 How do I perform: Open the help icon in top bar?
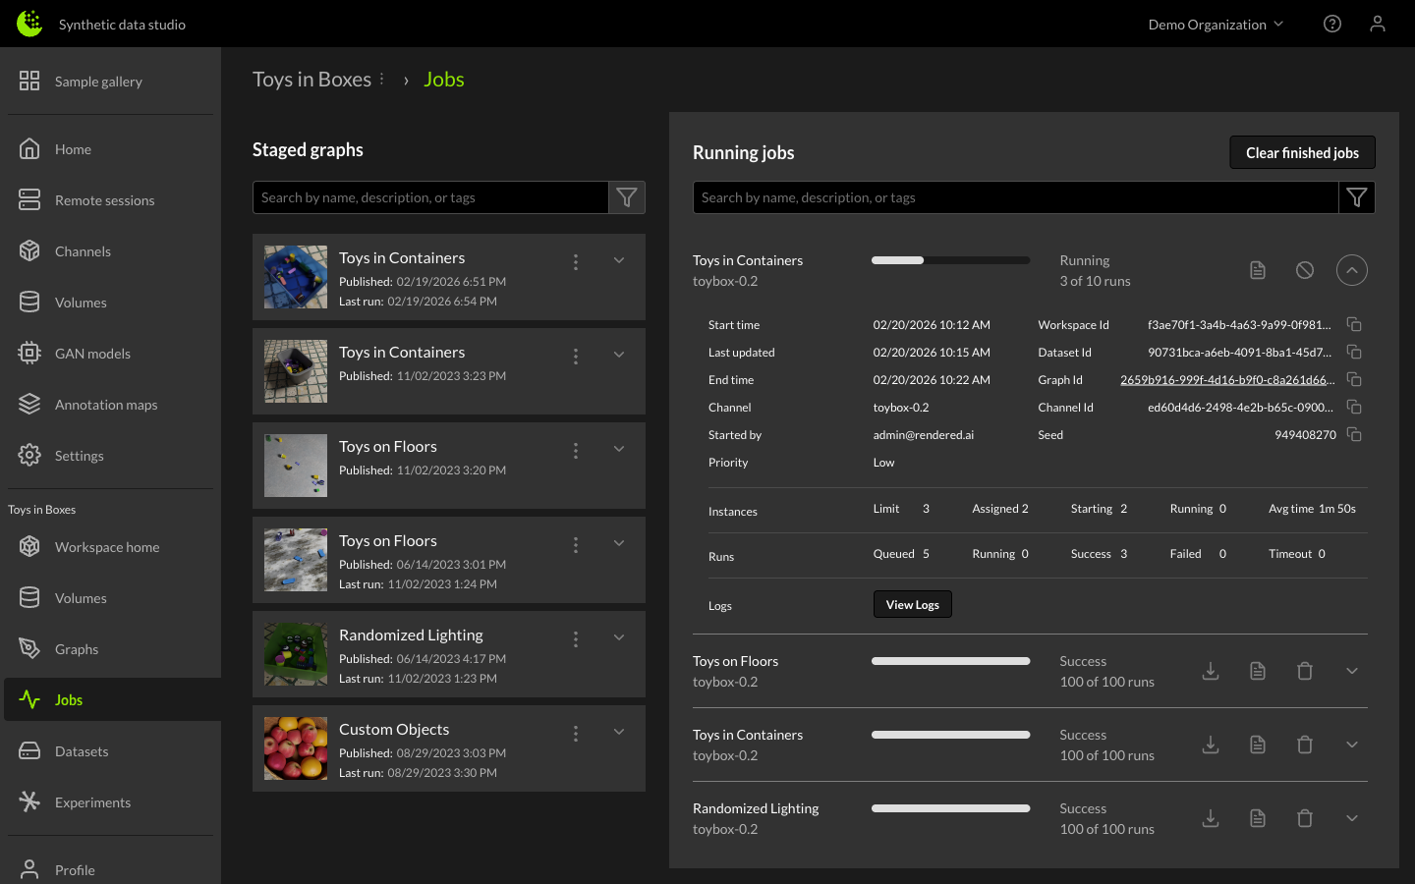click(x=1331, y=24)
